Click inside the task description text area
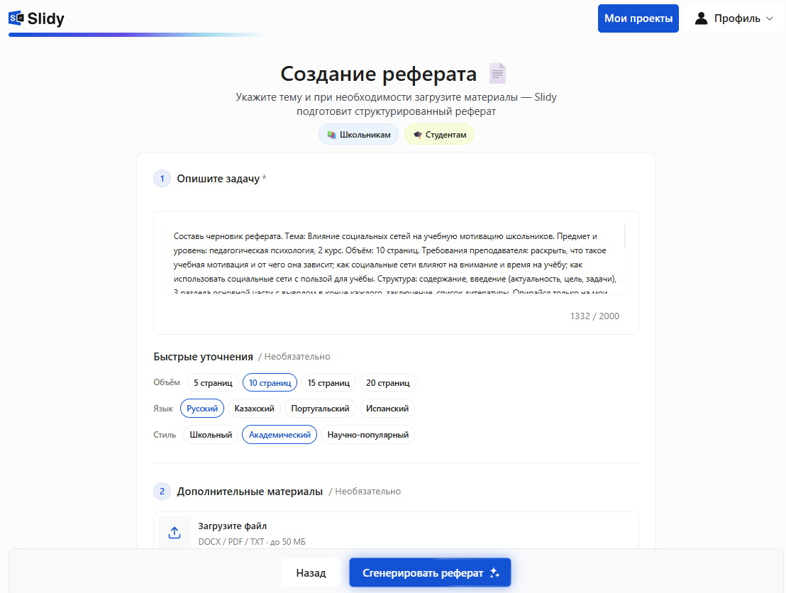The image size is (786, 593). (x=395, y=260)
